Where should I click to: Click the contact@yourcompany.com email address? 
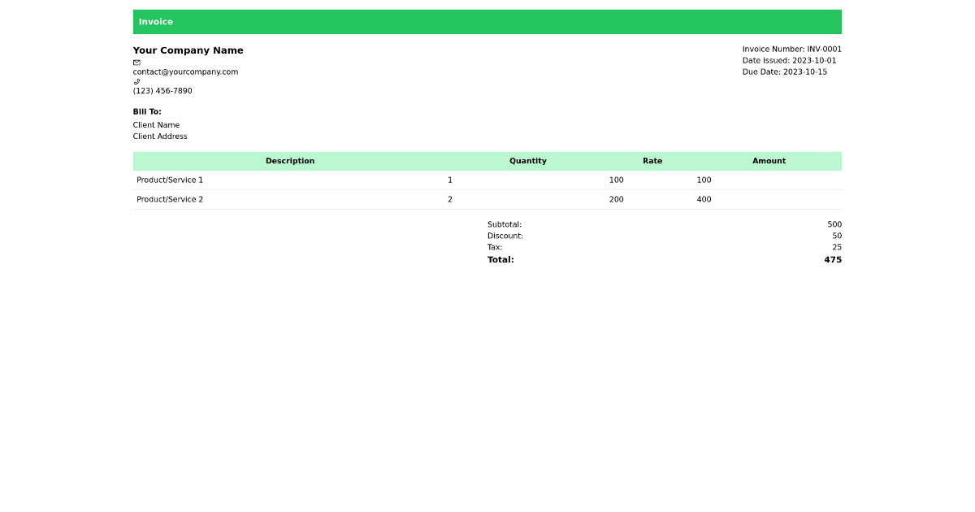185,72
